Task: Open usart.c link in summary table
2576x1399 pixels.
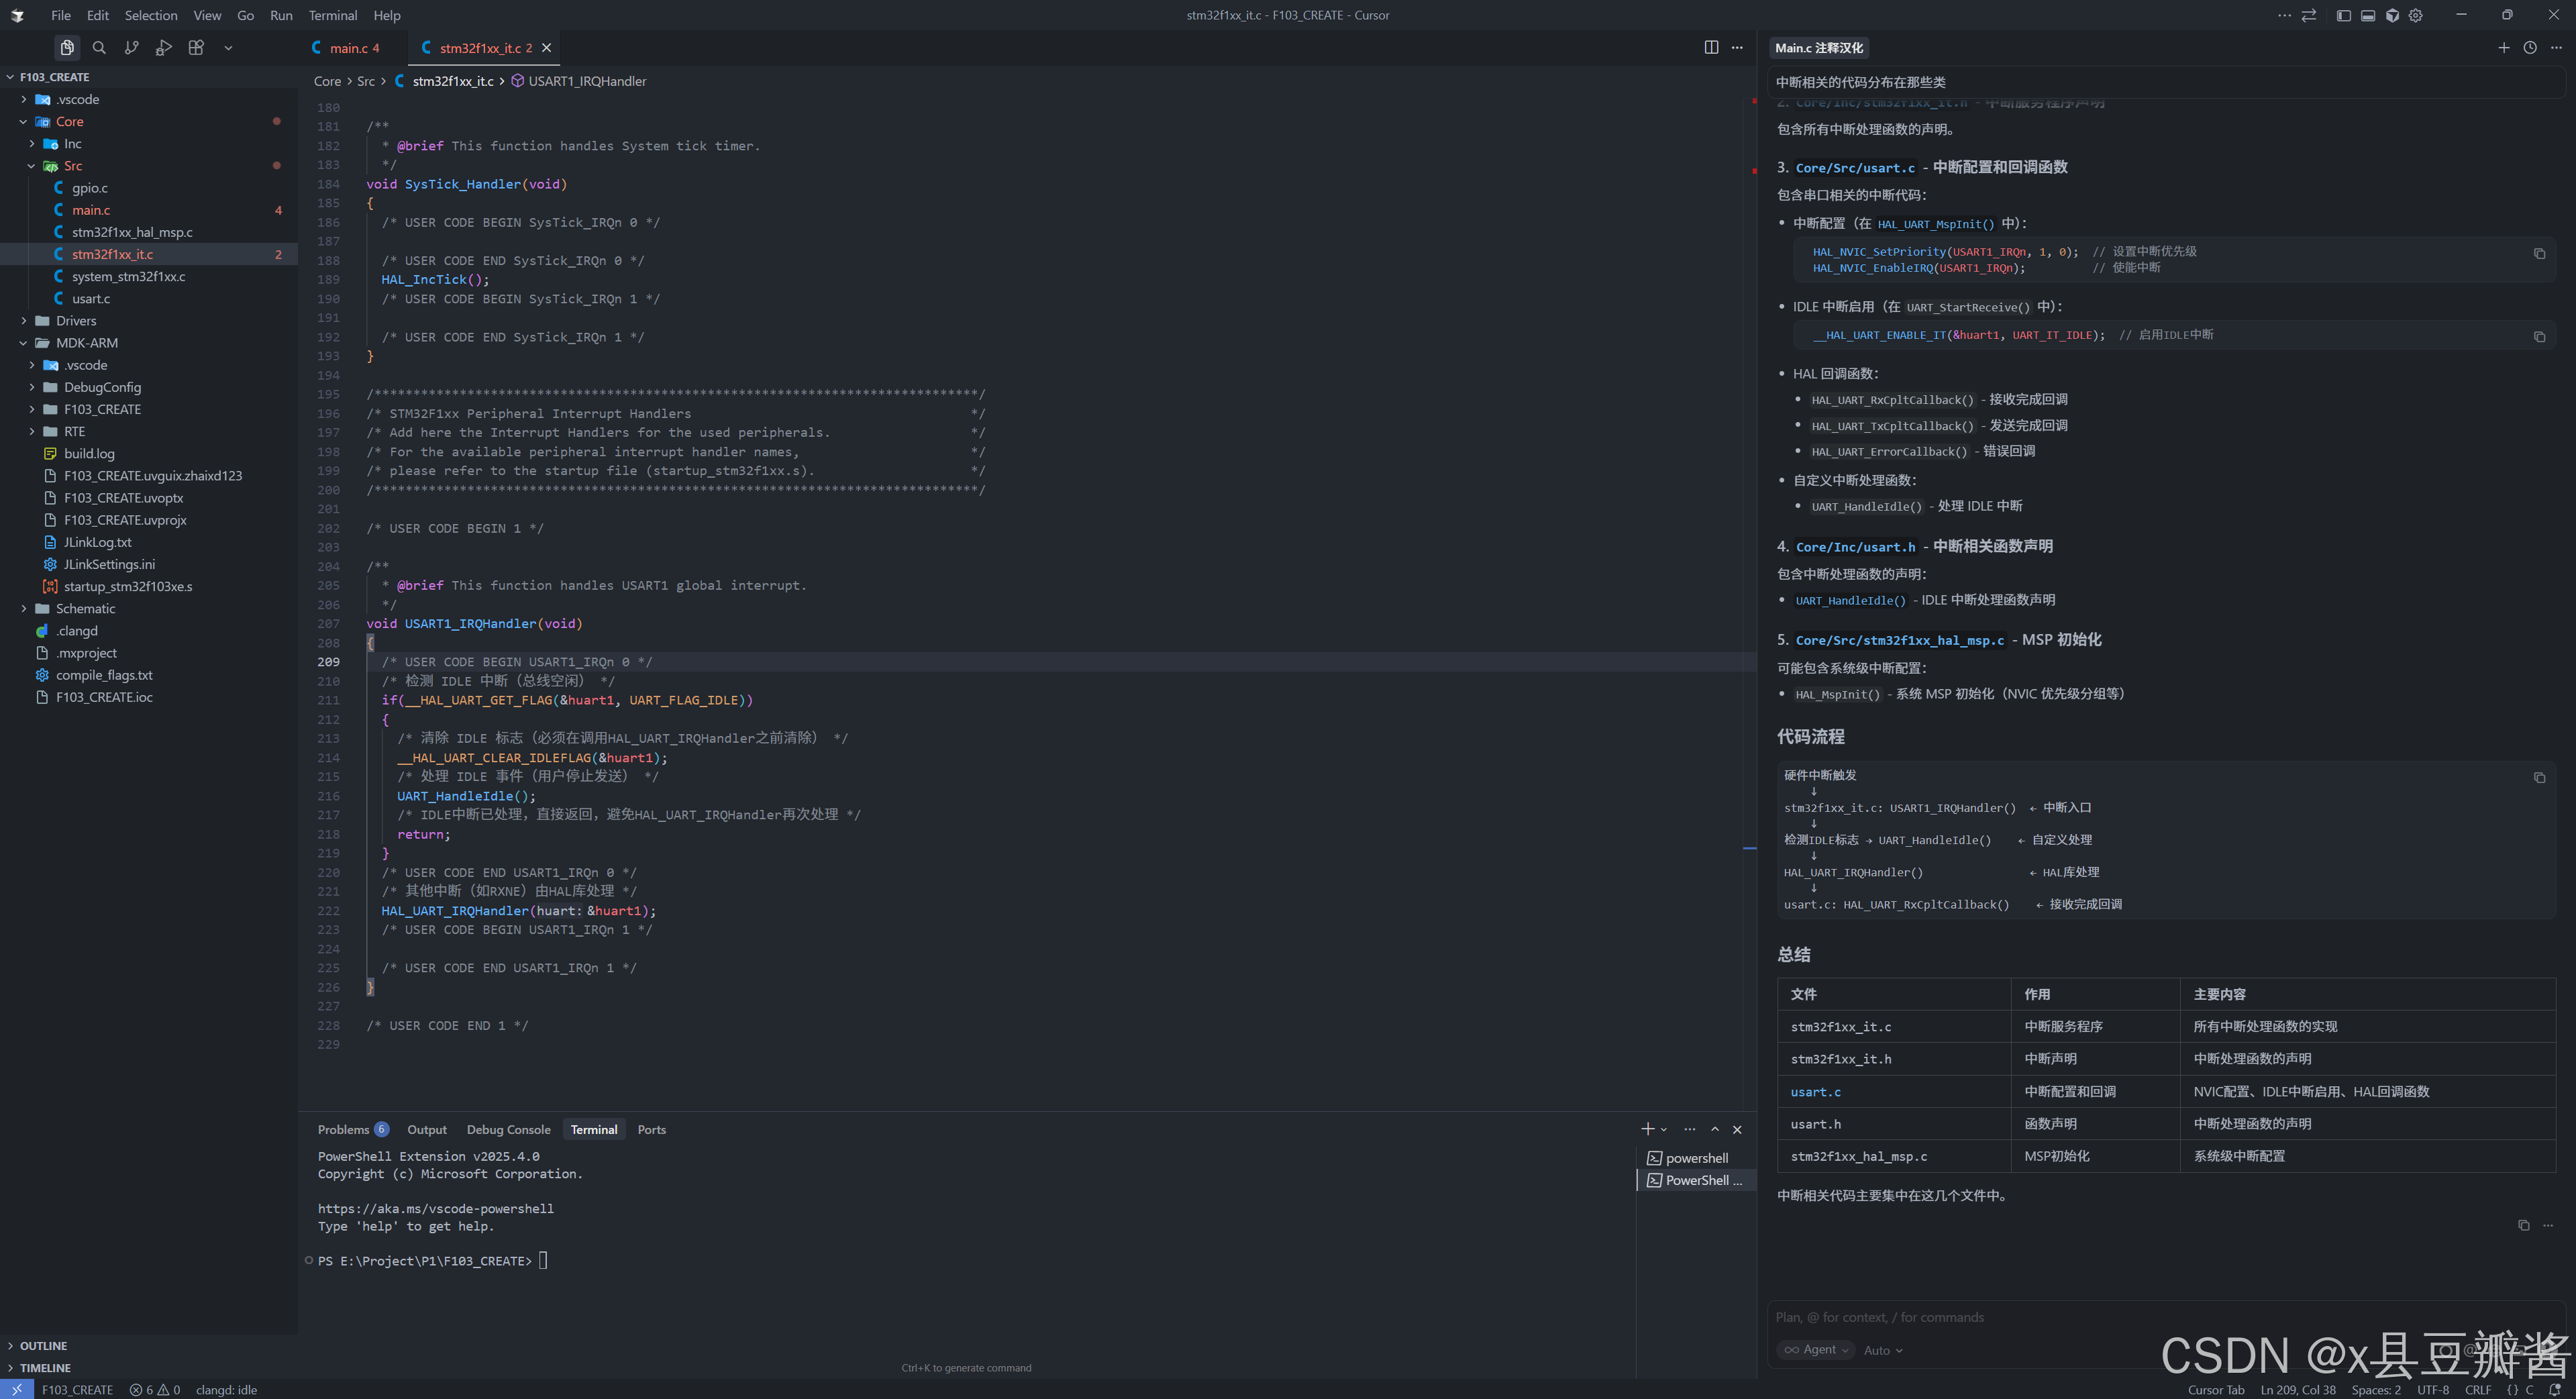Action: click(x=1815, y=1091)
